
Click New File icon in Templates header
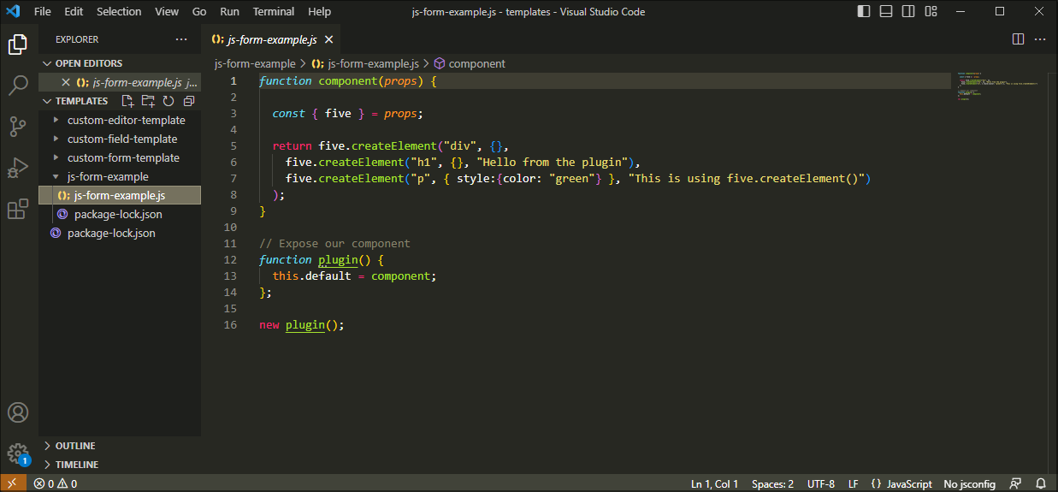(x=128, y=101)
